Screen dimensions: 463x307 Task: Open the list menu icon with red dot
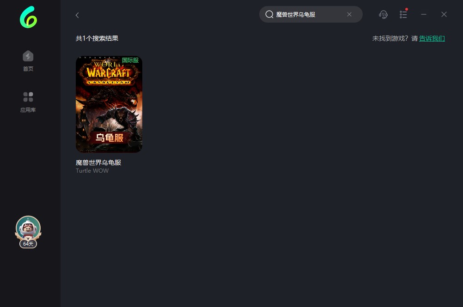(x=403, y=14)
